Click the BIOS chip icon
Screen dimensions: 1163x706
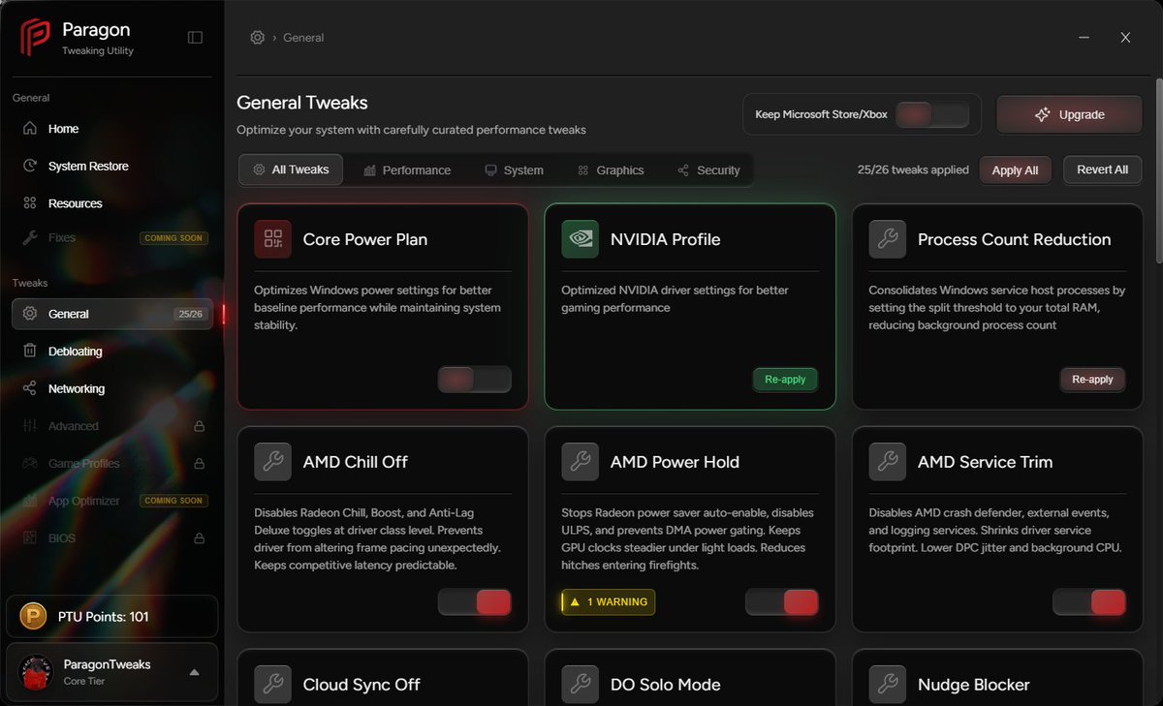click(30, 537)
